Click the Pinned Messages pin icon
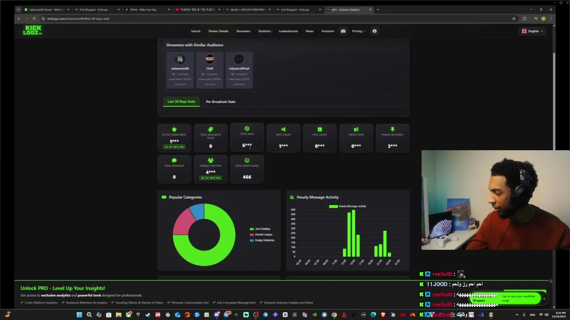Image resolution: width=570 pixels, height=320 pixels. 392,129
